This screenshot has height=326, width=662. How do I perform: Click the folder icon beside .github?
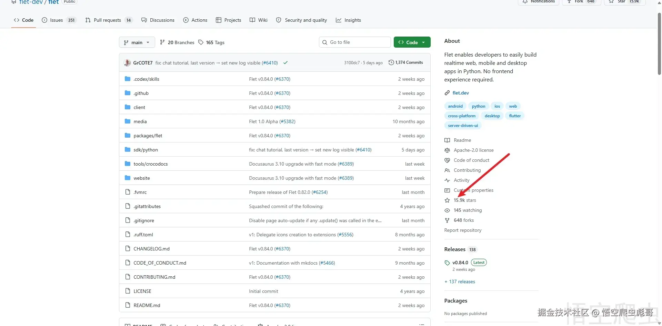128,93
